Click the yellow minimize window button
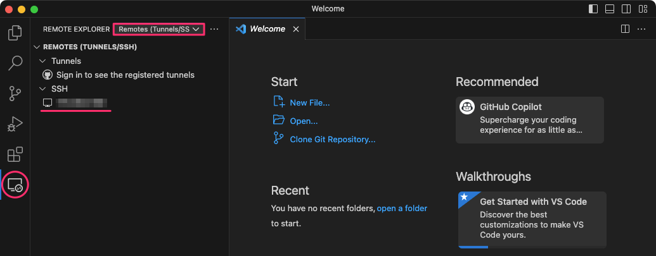 (22, 9)
